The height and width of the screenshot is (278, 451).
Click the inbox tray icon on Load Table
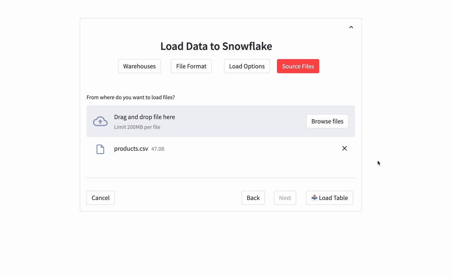tap(314, 197)
